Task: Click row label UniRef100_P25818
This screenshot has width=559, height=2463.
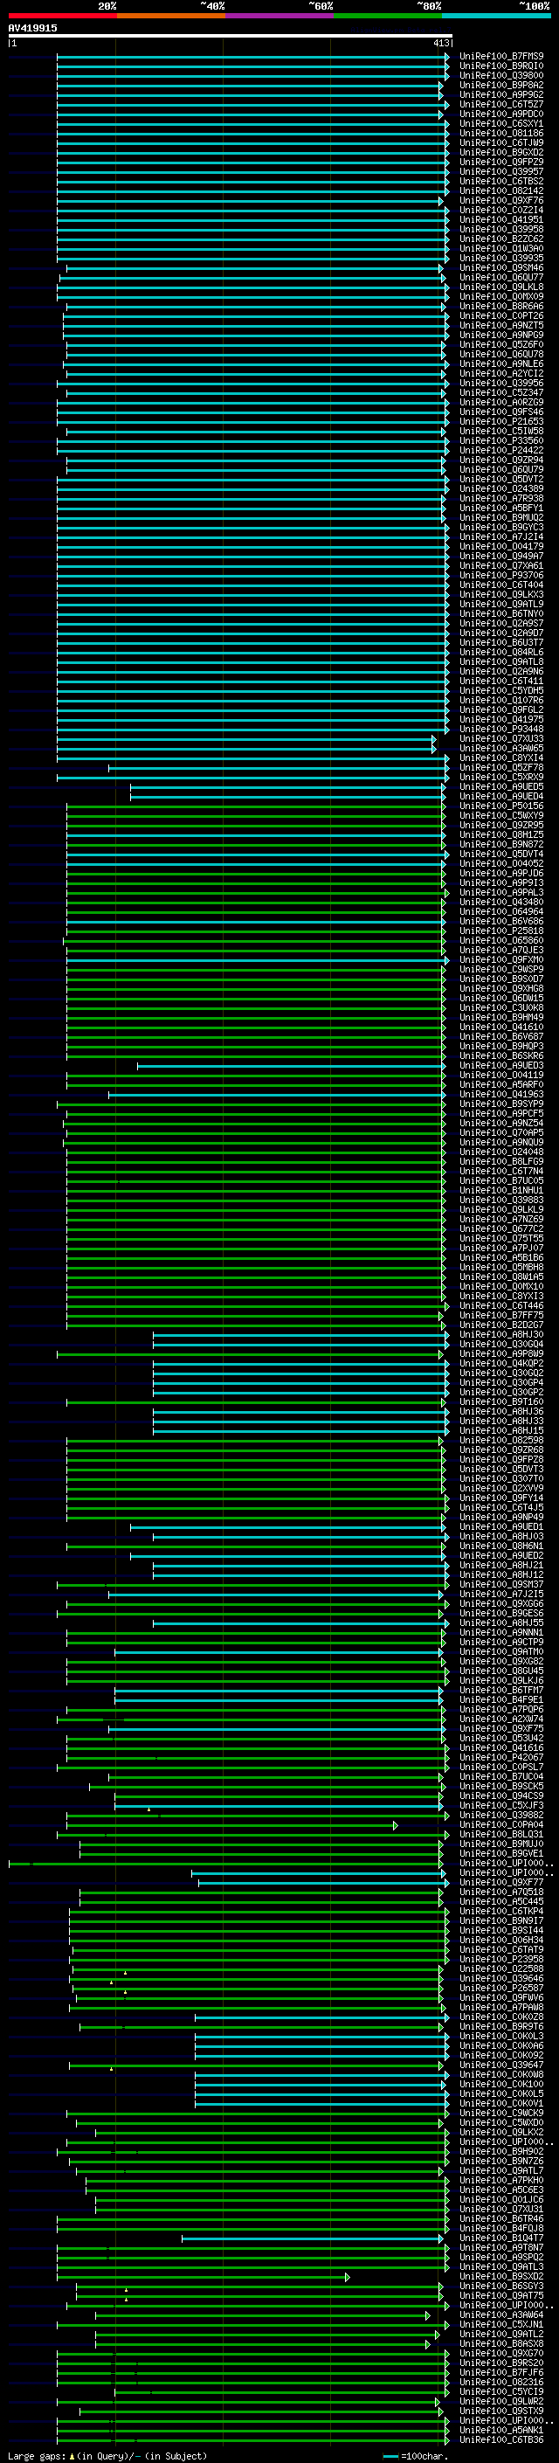Action: 501,931
